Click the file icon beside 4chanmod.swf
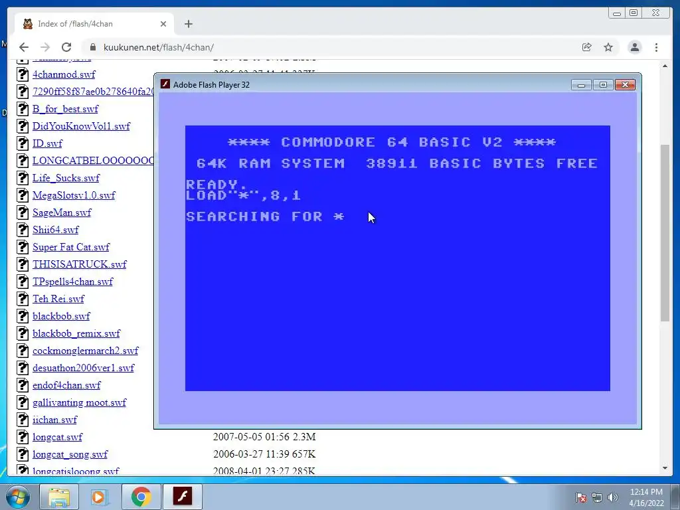Viewport: 680px width, 510px height. point(23,74)
